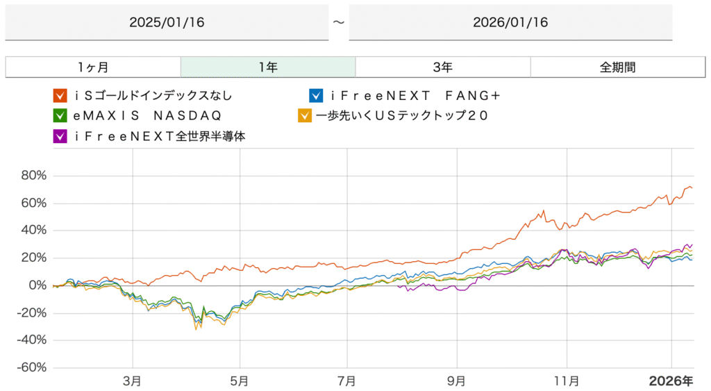
Task: Click the 2026年 label on the x-axis
Action: point(671,381)
